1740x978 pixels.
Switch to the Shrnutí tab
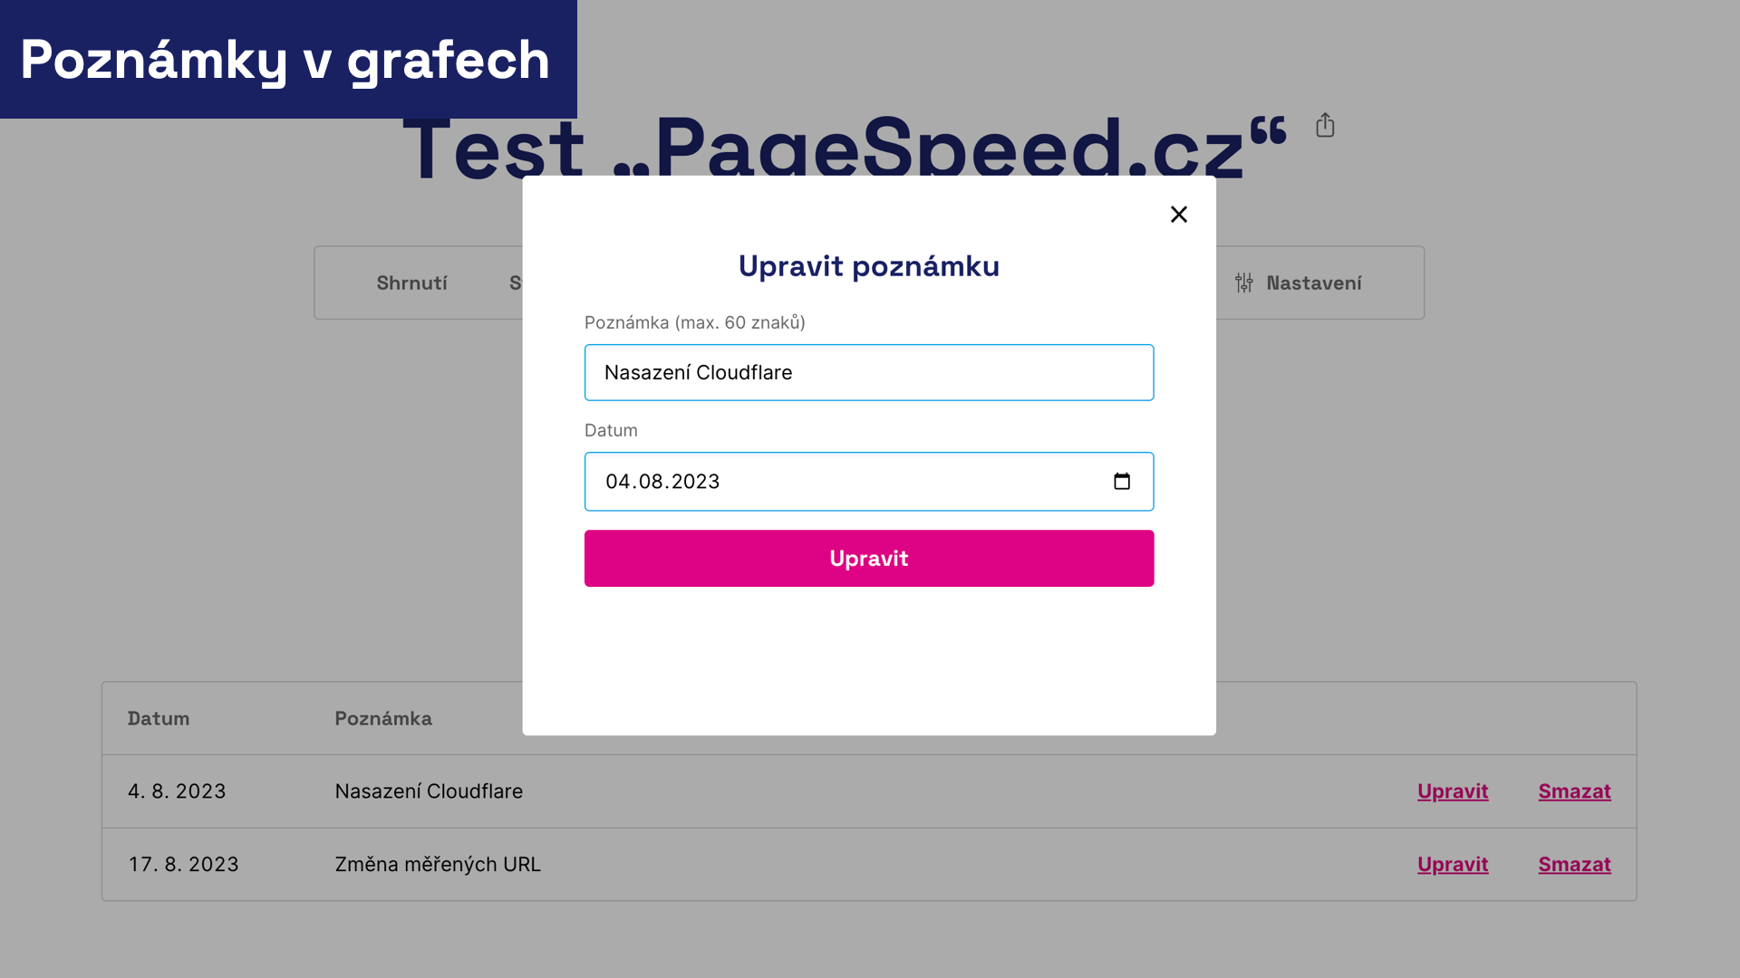411,283
